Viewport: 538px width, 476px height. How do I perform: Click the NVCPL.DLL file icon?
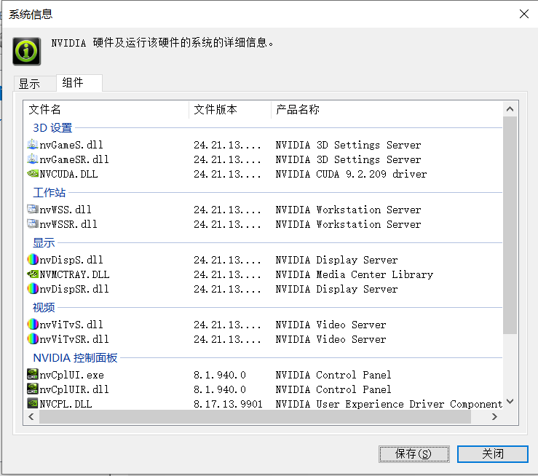(x=33, y=403)
